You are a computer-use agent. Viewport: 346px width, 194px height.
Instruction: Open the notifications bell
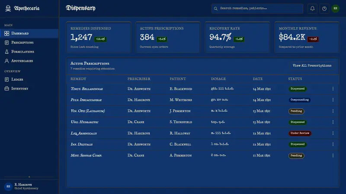[x=312, y=9]
